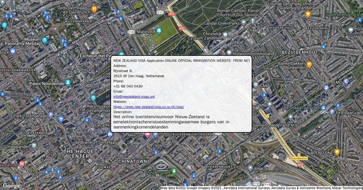363x190 pixels.
Task: Click the Mercure hotel marker
Action: [x=147, y=135]
